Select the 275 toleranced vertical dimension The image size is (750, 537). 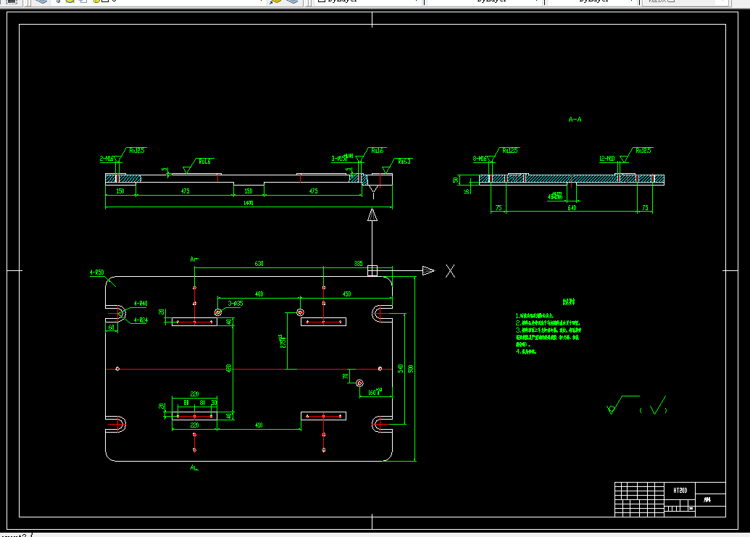coord(283,341)
